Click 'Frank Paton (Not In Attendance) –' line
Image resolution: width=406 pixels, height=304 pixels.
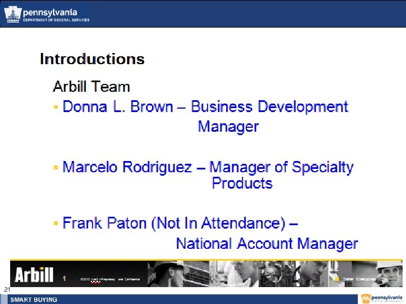point(180,223)
